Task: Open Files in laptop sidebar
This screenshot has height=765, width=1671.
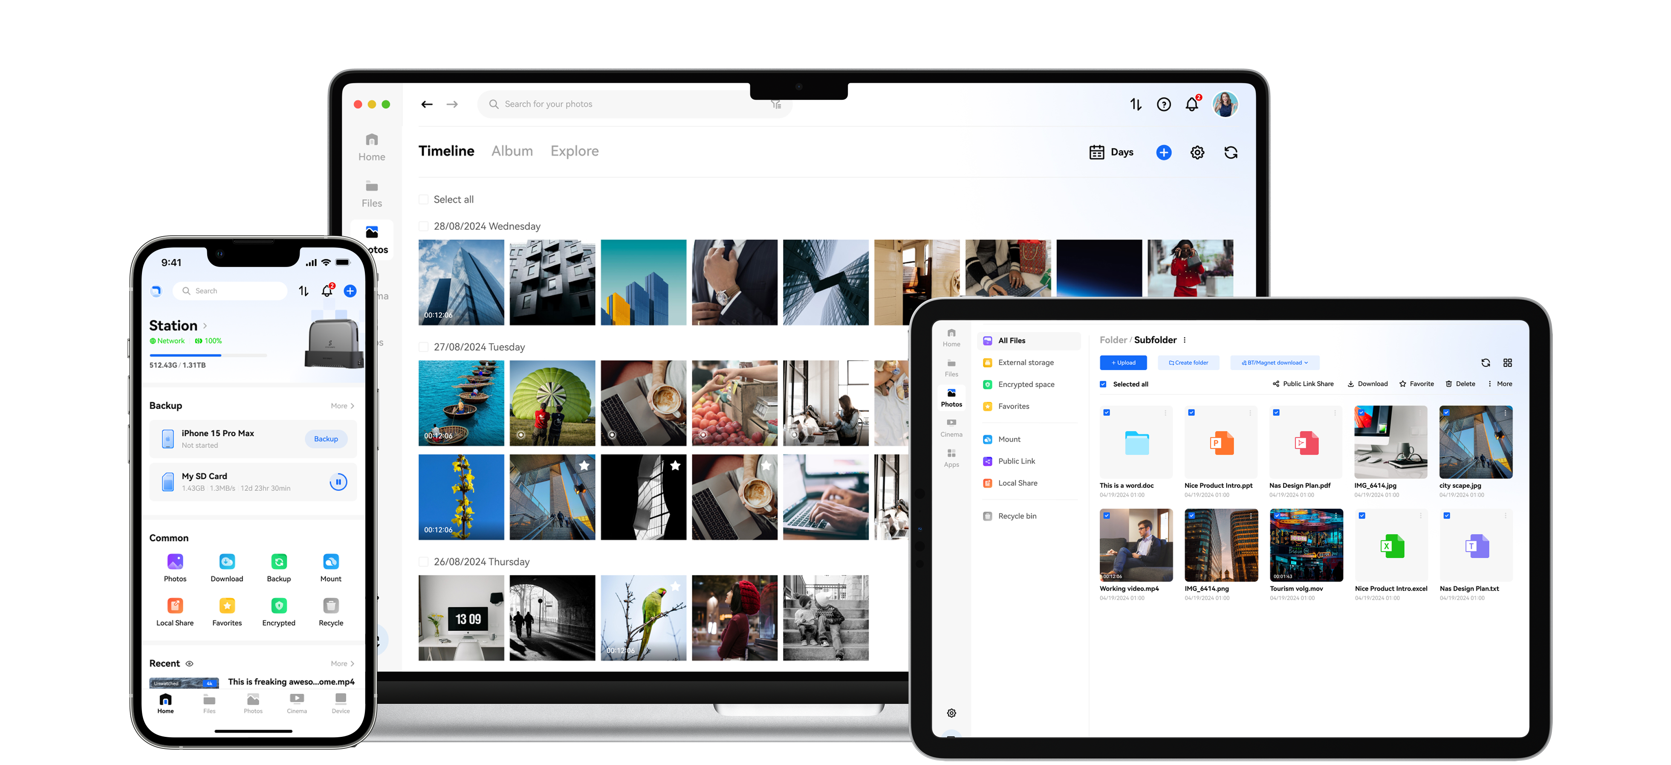Action: (x=372, y=194)
